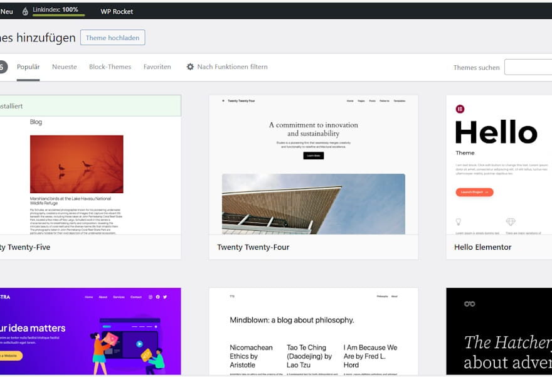This screenshot has height=377, width=552.
Task: Click the Twenty Twenty-Five theme title
Action: tap(25, 247)
